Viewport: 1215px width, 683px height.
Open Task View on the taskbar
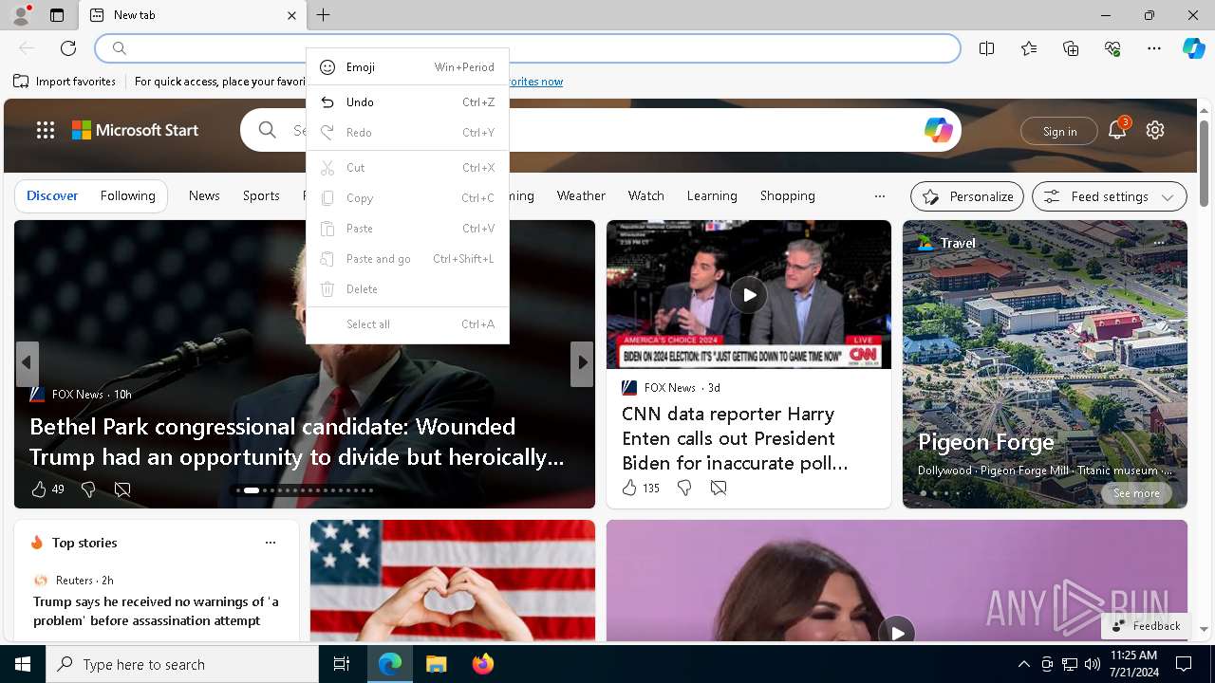click(342, 664)
